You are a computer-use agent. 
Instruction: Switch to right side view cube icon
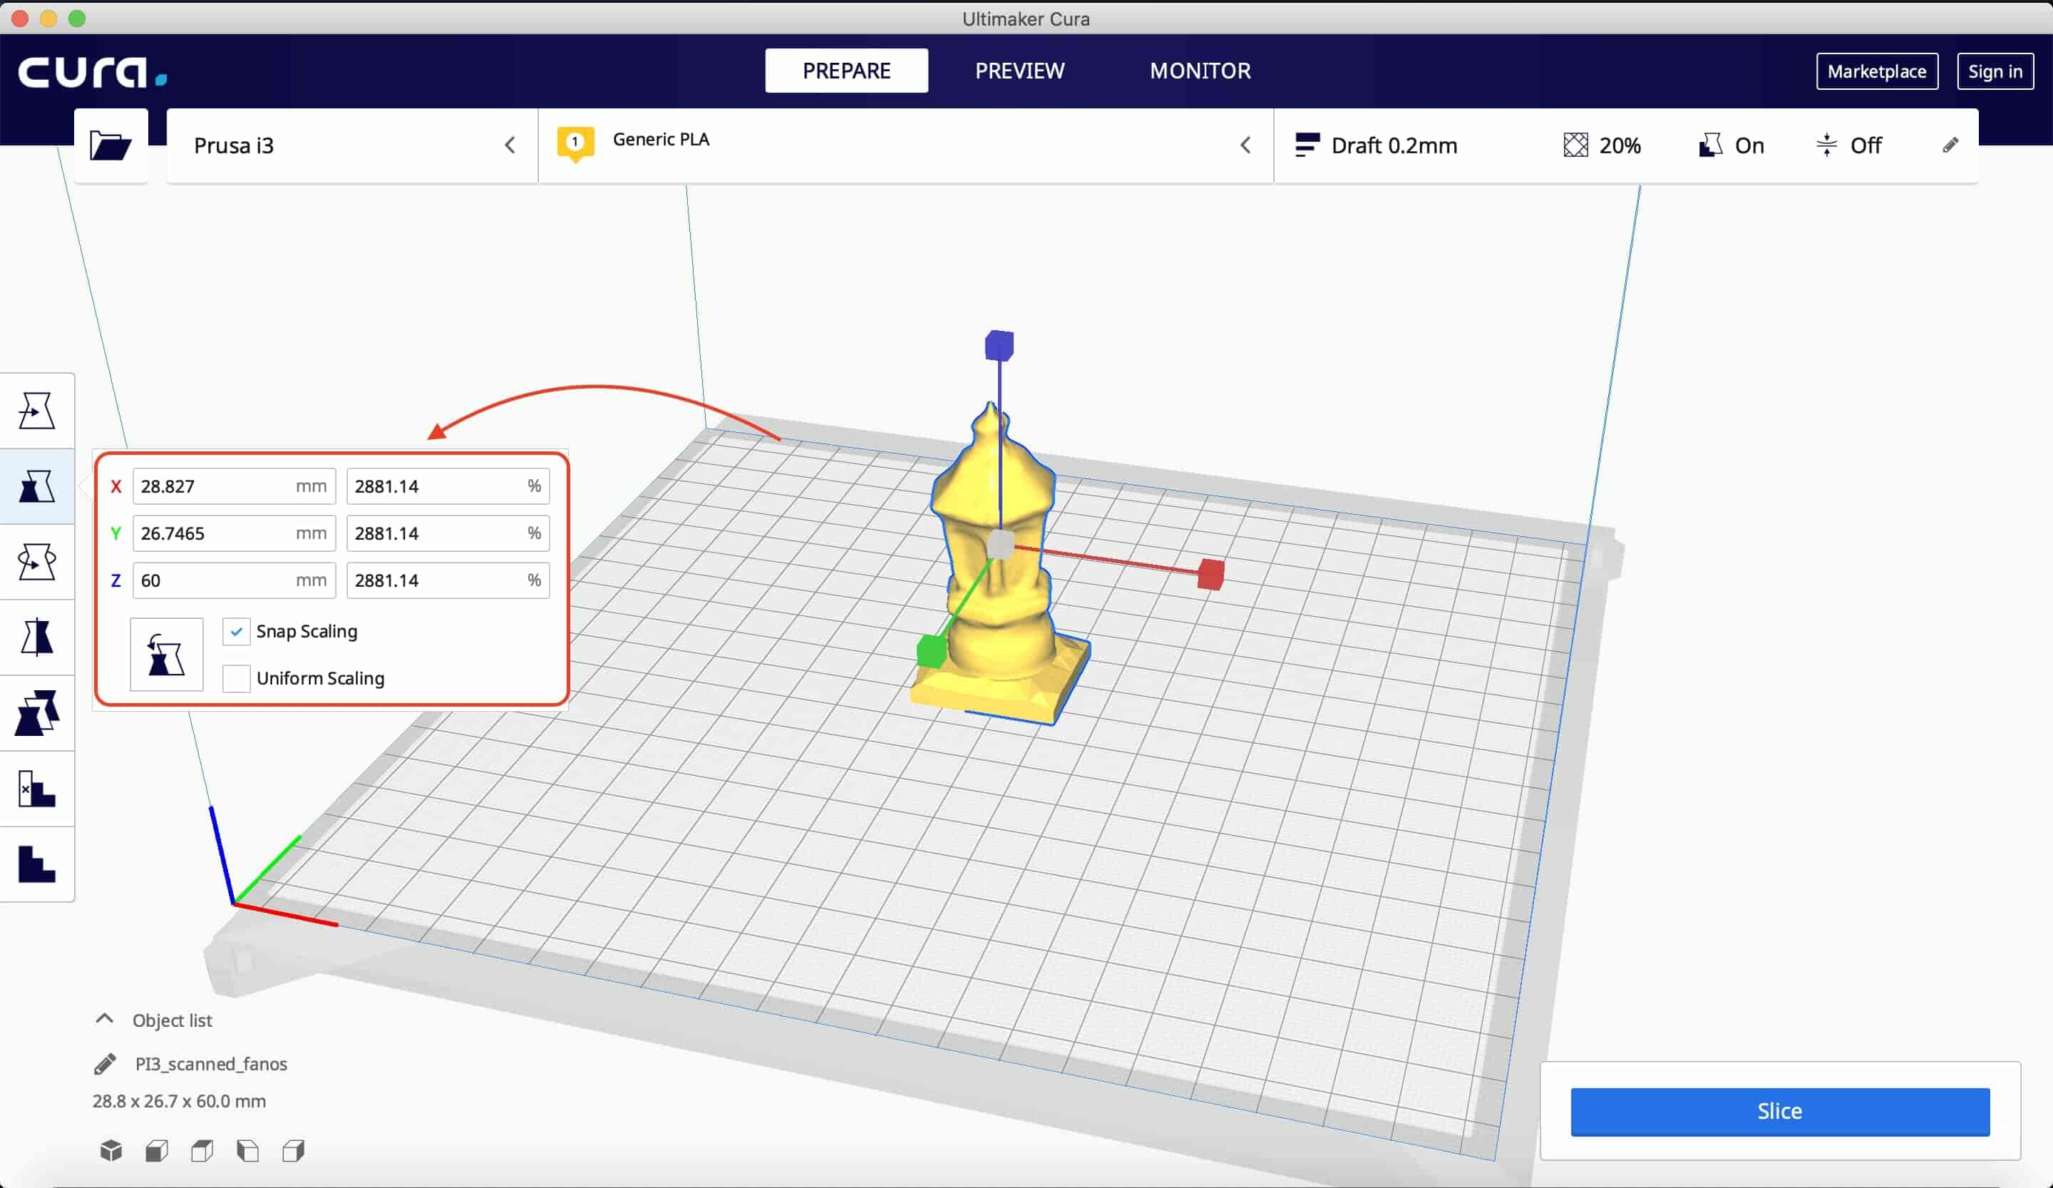[293, 1150]
